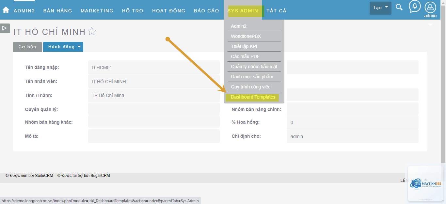The width and height of the screenshot is (446, 204).
Task: Open the SYS ADMIN menu
Action: pyautogui.click(x=243, y=11)
